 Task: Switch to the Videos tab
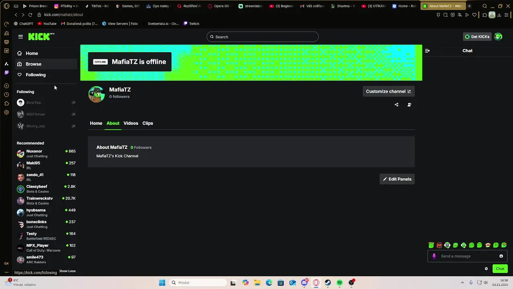tap(131, 123)
